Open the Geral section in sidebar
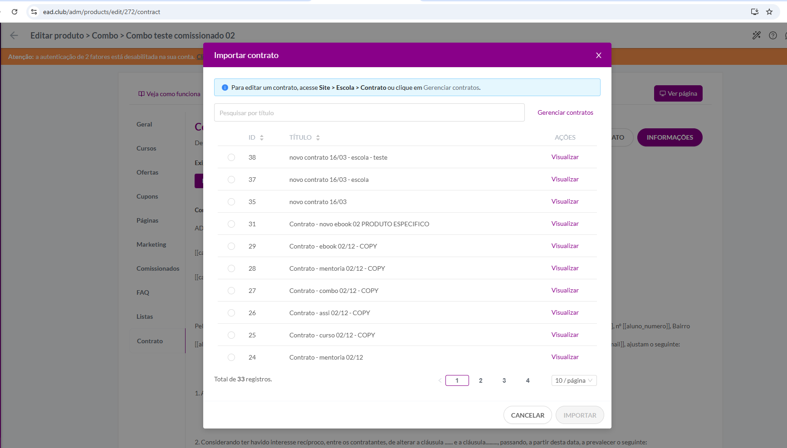787x448 pixels. [144, 124]
